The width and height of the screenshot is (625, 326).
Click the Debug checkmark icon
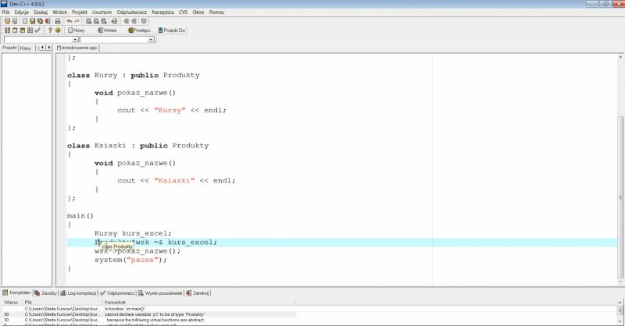[x=37, y=30]
